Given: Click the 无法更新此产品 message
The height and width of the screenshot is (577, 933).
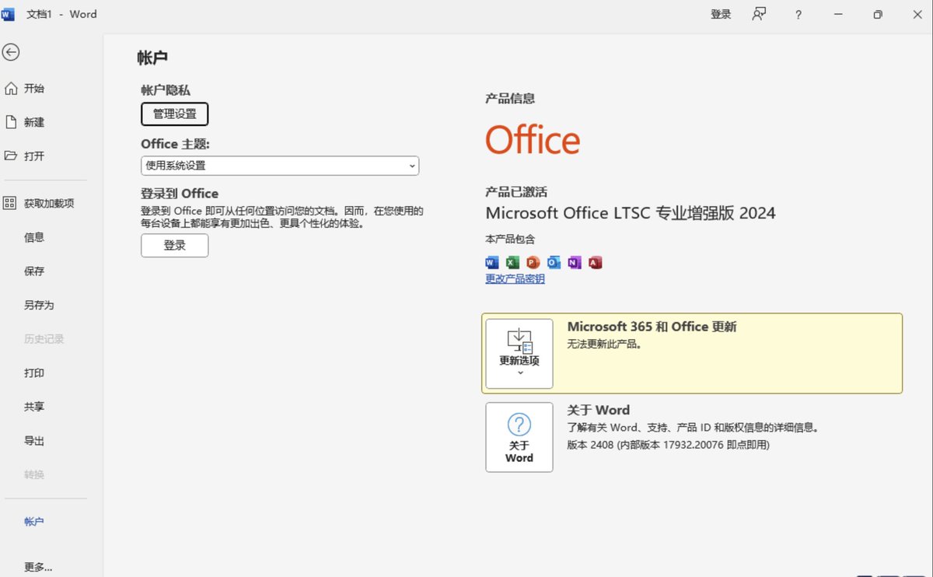Looking at the screenshot, I should tap(606, 344).
